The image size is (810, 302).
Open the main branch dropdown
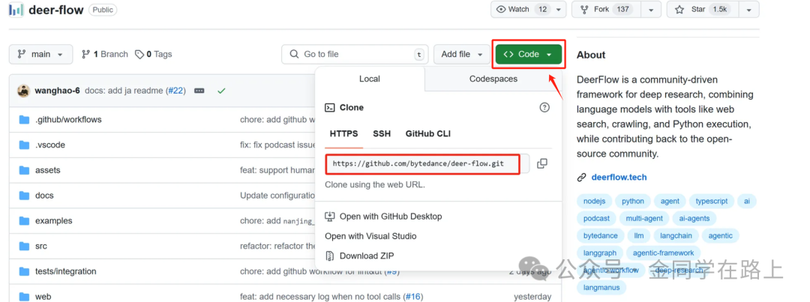click(x=40, y=54)
